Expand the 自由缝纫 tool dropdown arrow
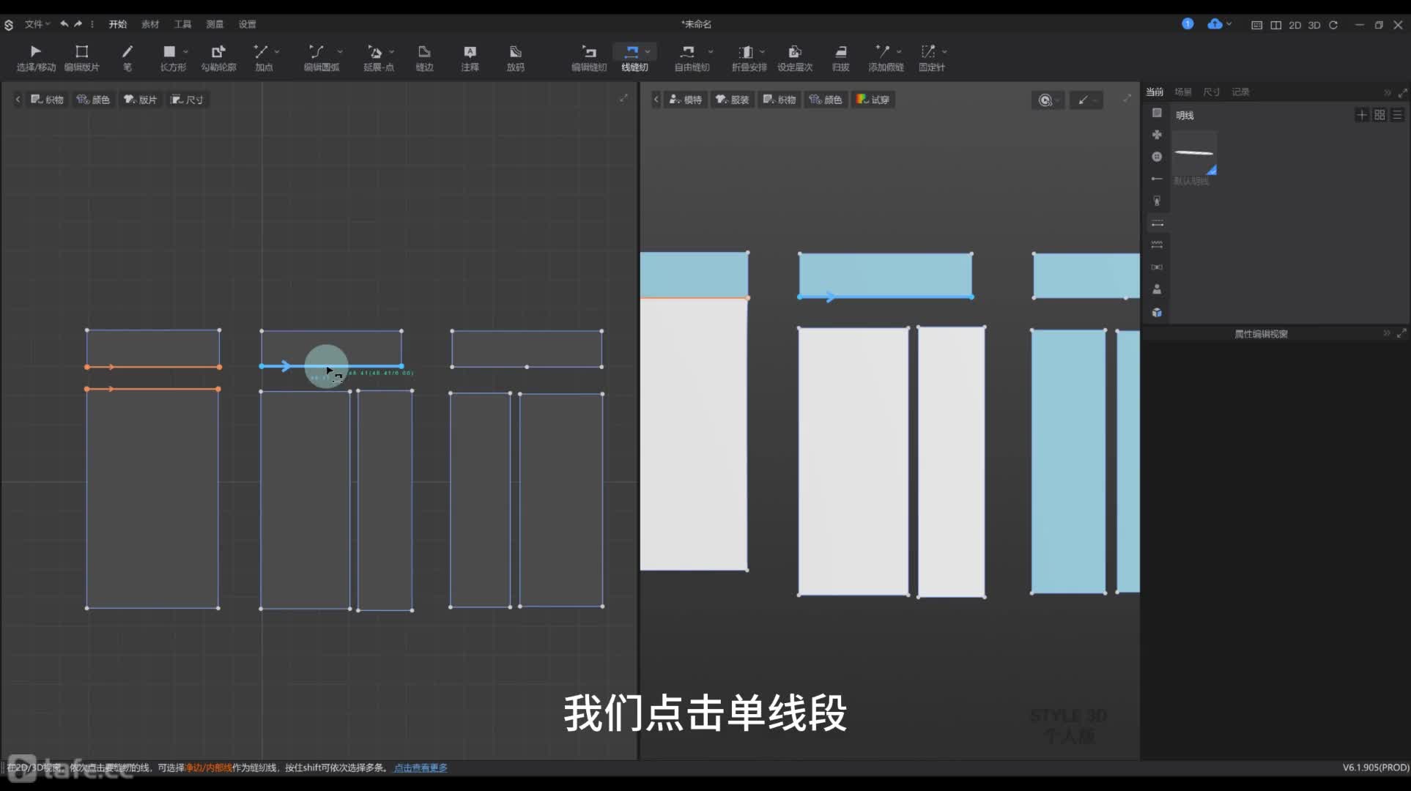The image size is (1411, 791). coord(711,51)
